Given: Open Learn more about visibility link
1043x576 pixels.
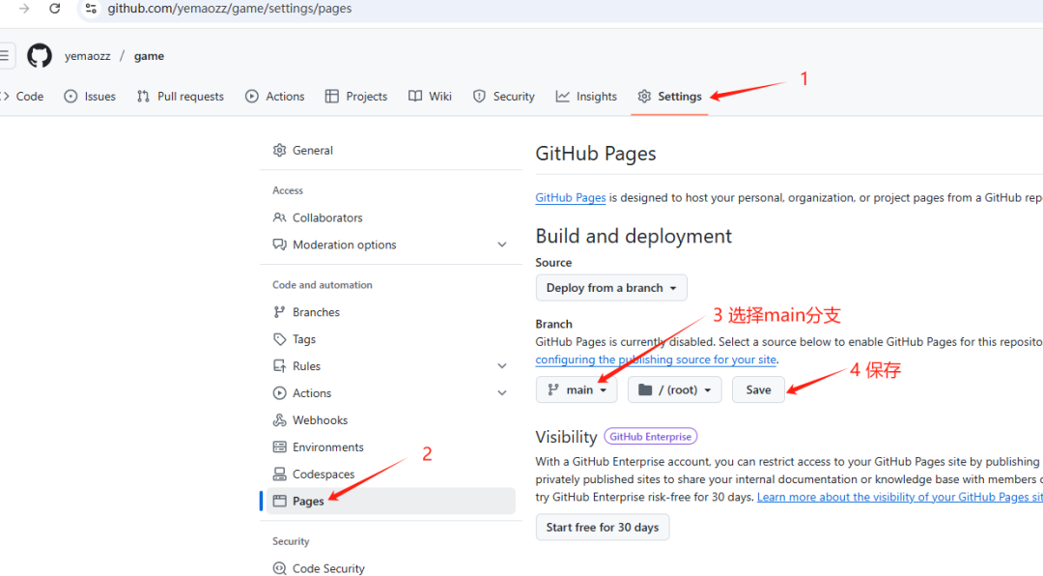Looking at the screenshot, I should (x=900, y=498).
